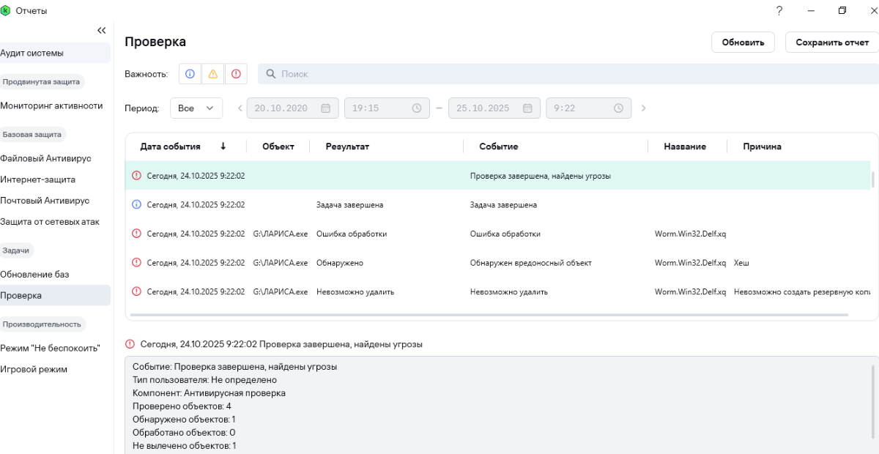
Task: Open calendar icon in start date field
Action: pyautogui.click(x=326, y=108)
